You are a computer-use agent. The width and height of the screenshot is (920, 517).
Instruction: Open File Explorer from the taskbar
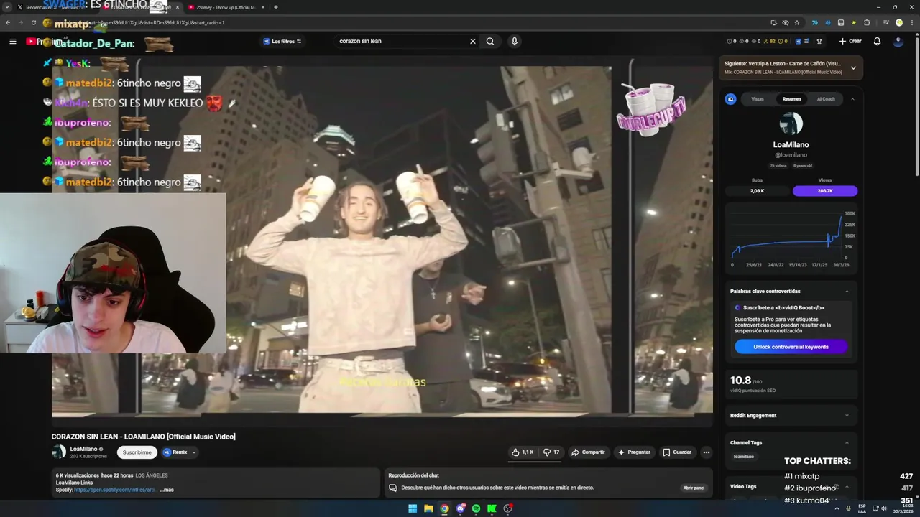(x=428, y=508)
